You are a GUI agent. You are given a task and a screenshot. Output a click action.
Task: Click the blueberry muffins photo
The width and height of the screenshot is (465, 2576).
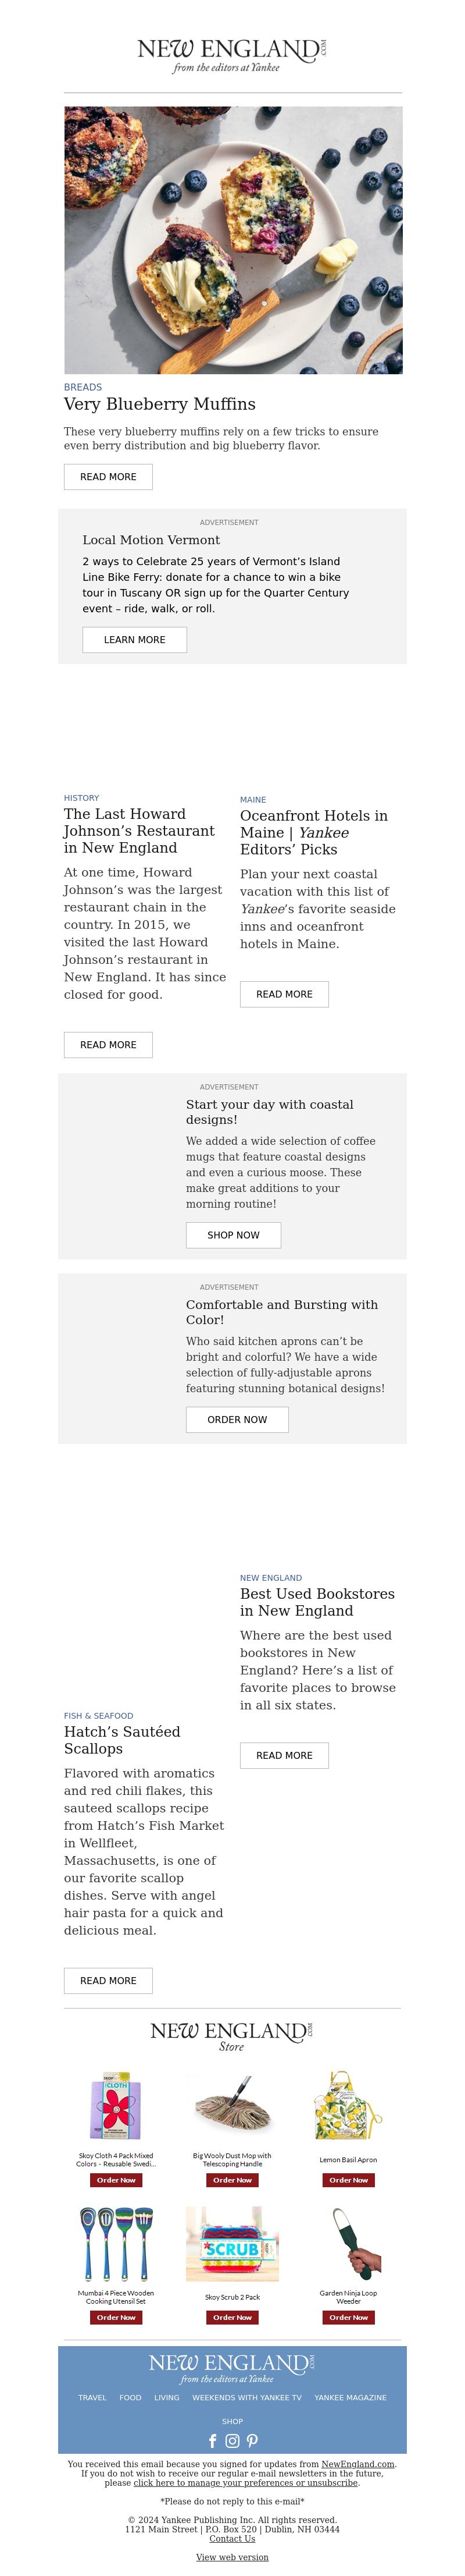click(x=234, y=240)
